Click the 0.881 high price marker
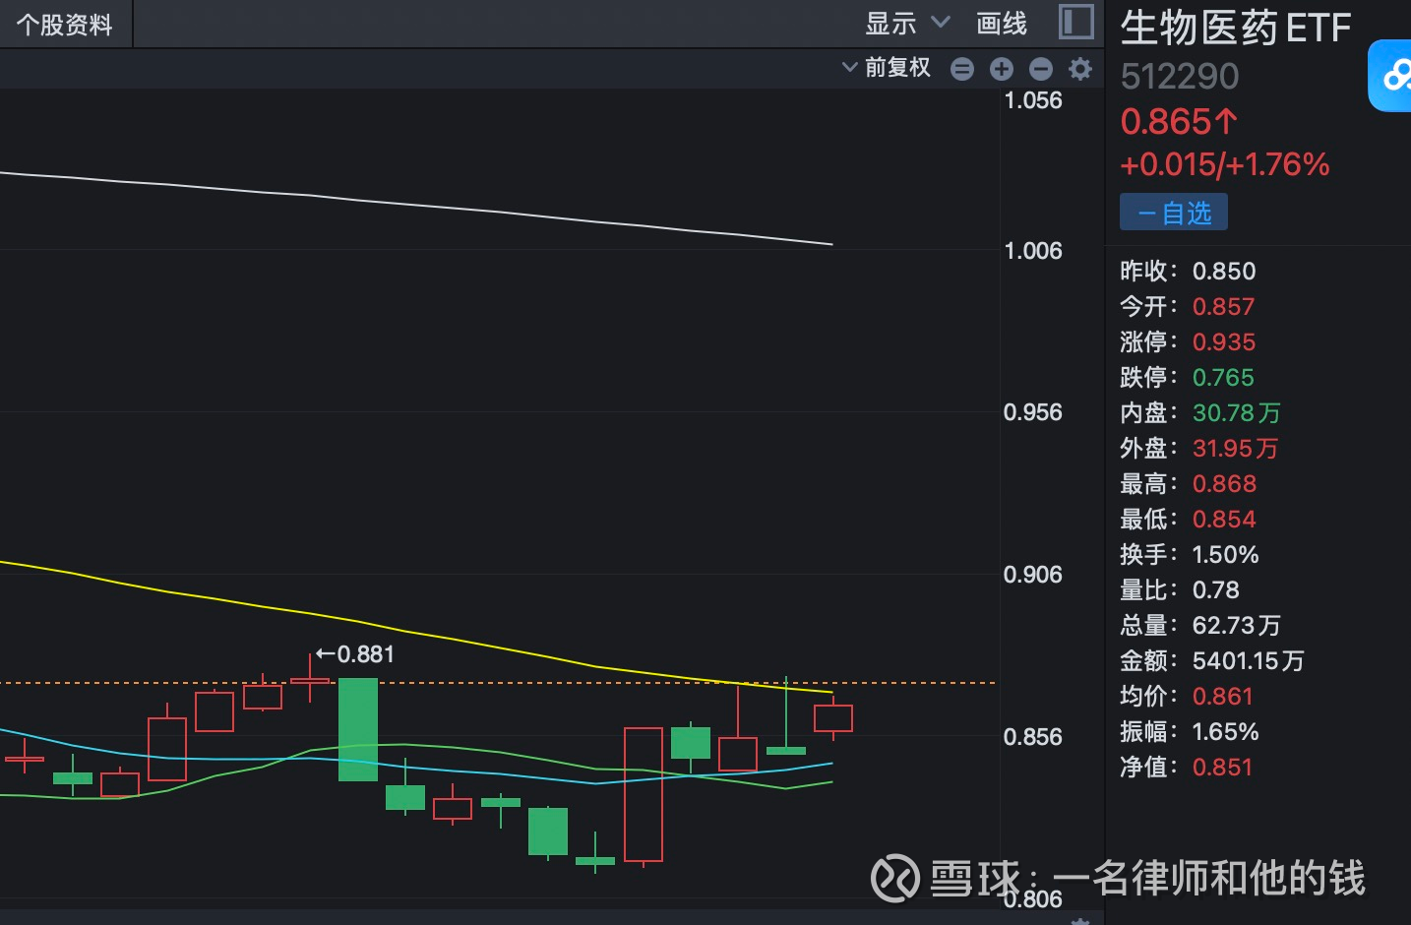Viewport: 1411px width, 925px height. (x=354, y=654)
